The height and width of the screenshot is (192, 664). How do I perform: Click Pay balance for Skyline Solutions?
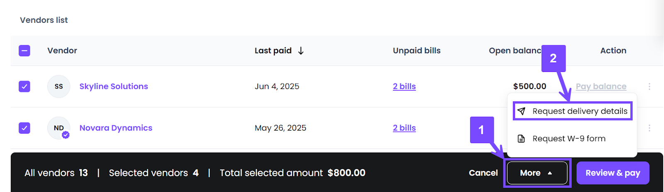(x=601, y=86)
